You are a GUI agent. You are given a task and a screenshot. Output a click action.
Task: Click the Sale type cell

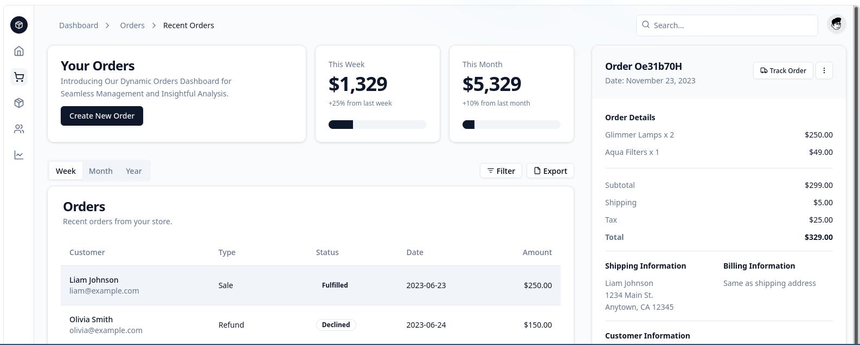[226, 285]
